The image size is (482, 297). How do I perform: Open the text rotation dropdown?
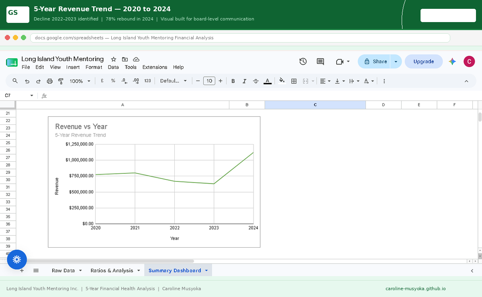(x=369, y=81)
